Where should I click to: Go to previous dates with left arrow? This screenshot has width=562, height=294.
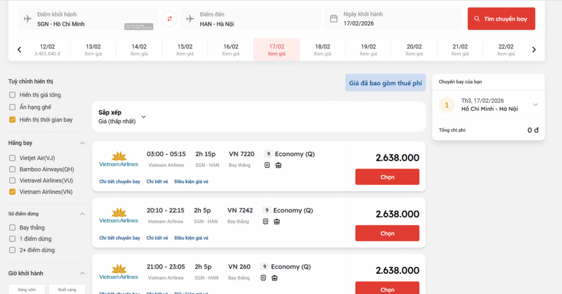pyautogui.click(x=19, y=49)
